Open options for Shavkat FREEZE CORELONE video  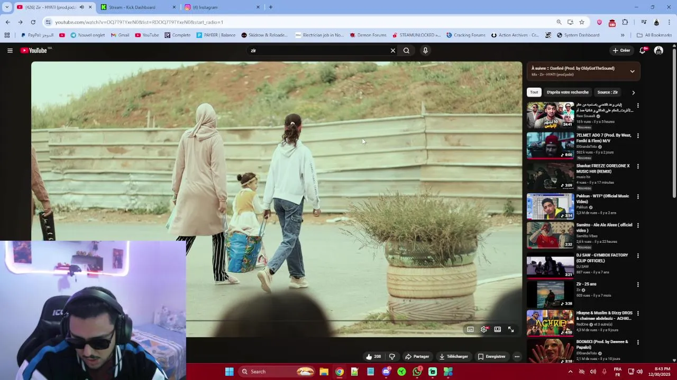point(638,166)
